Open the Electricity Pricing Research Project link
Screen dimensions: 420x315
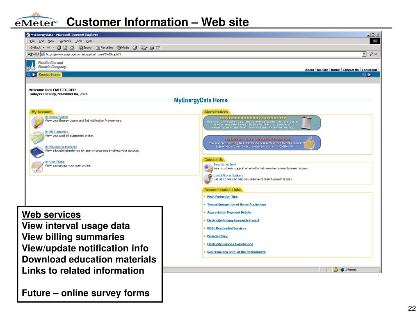click(x=233, y=220)
